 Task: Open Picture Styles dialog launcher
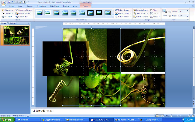(x=130, y=20)
